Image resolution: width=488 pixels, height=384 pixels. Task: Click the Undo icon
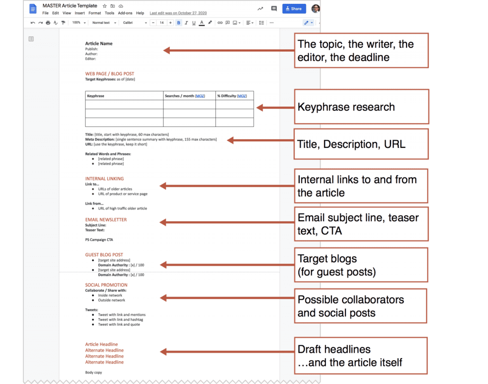[x=33, y=23]
